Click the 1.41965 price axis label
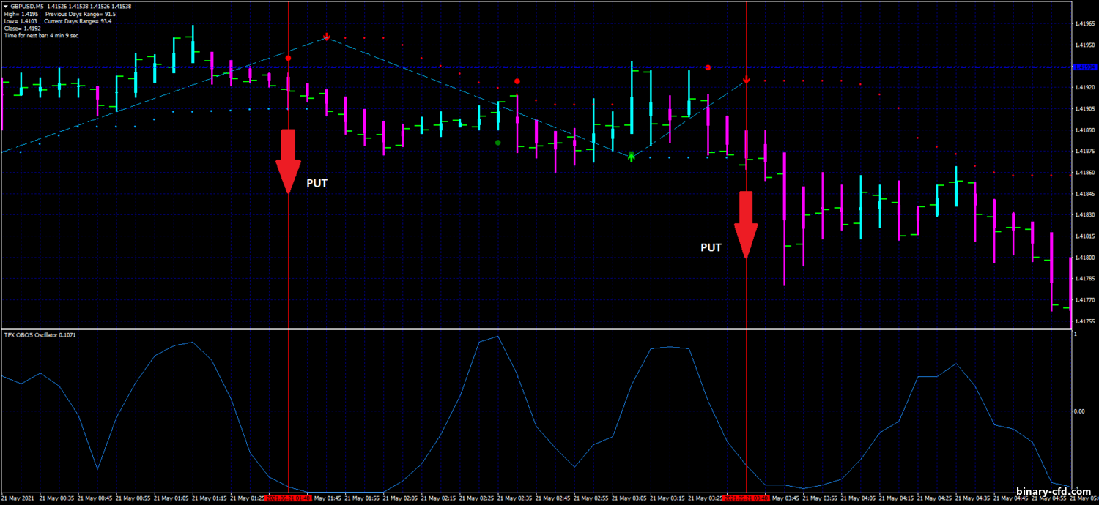This screenshot has height=505, width=1099. (x=1084, y=24)
